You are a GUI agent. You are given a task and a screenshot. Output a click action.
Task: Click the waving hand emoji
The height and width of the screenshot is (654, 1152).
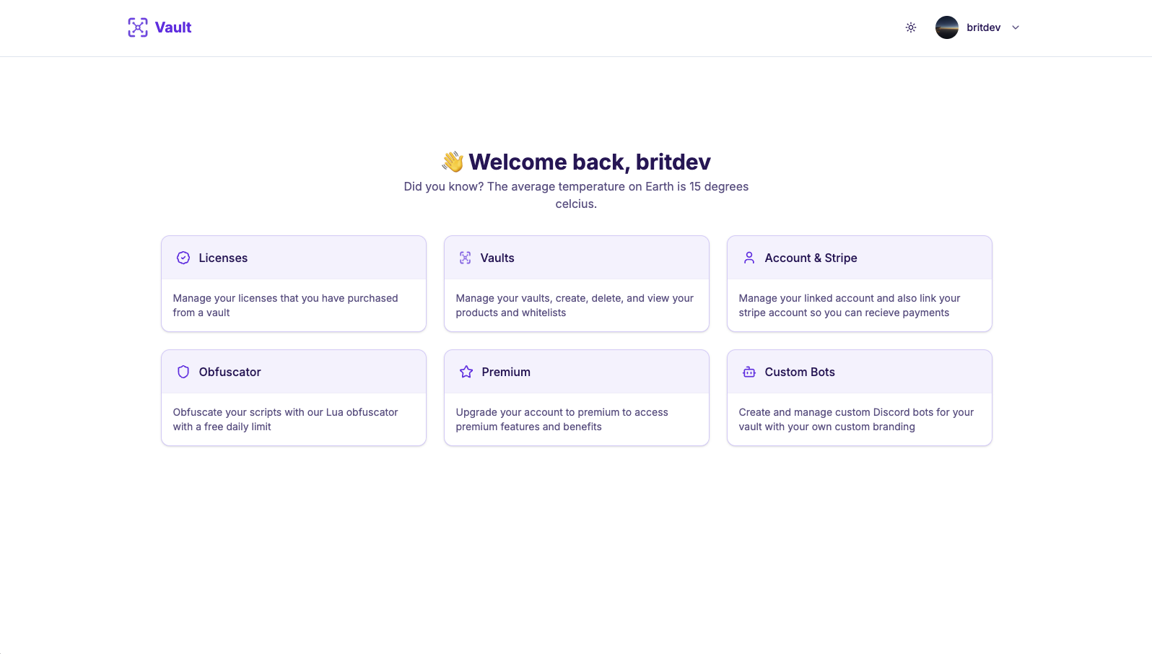pyautogui.click(x=453, y=162)
